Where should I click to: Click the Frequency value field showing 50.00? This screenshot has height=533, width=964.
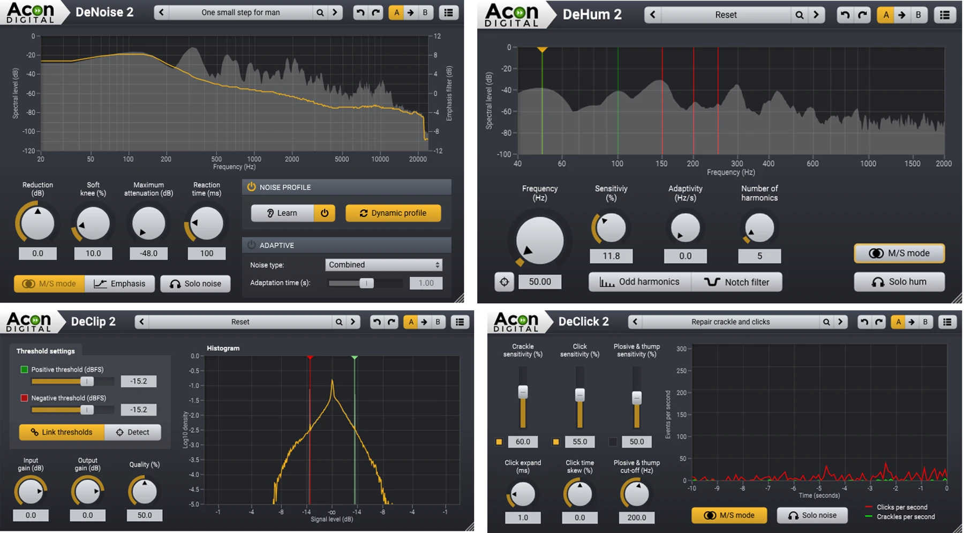click(540, 282)
